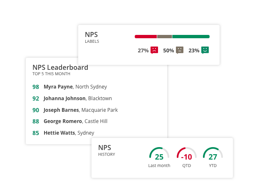Click the grey segment of NPS bar

click(165, 37)
